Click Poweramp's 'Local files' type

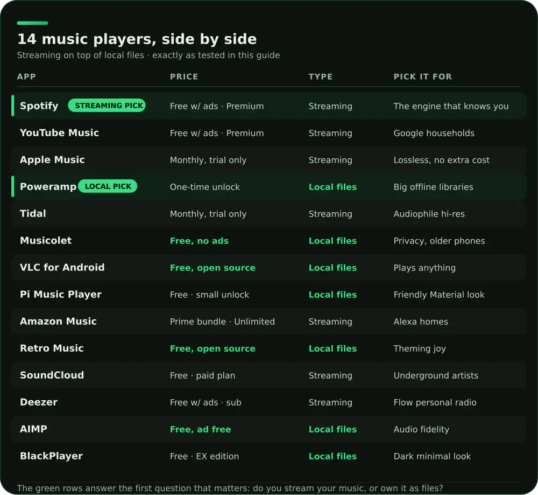click(x=333, y=187)
